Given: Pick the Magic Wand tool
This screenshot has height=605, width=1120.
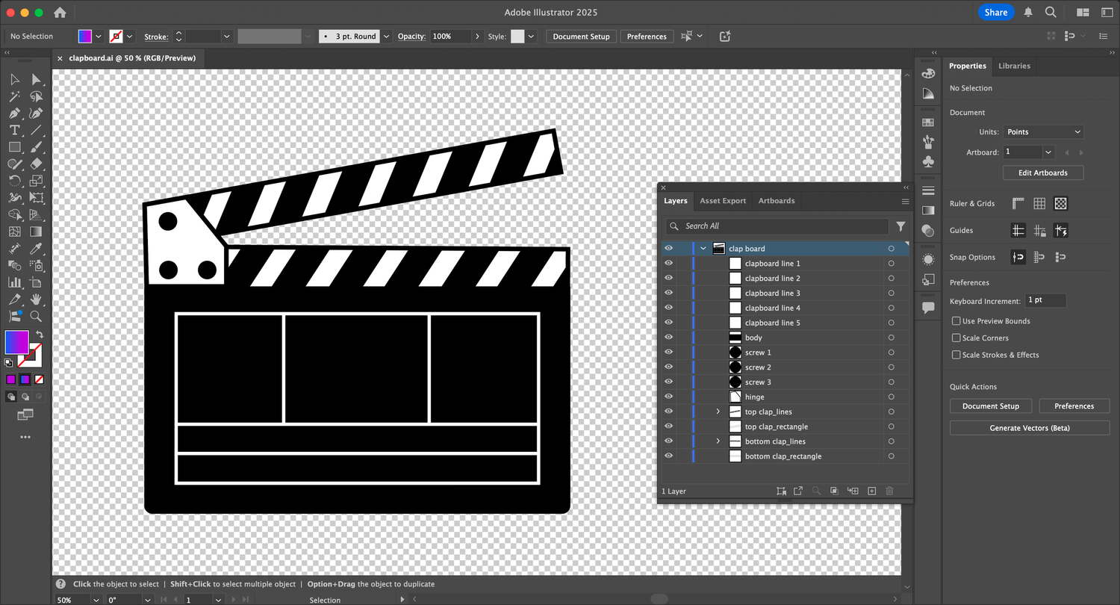Looking at the screenshot, I should point(14,97).
